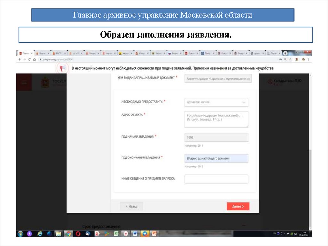This screenshot has height=246, width=328.
Task: Switch to the 'Почта' browser tab
Action: (208, 54)
